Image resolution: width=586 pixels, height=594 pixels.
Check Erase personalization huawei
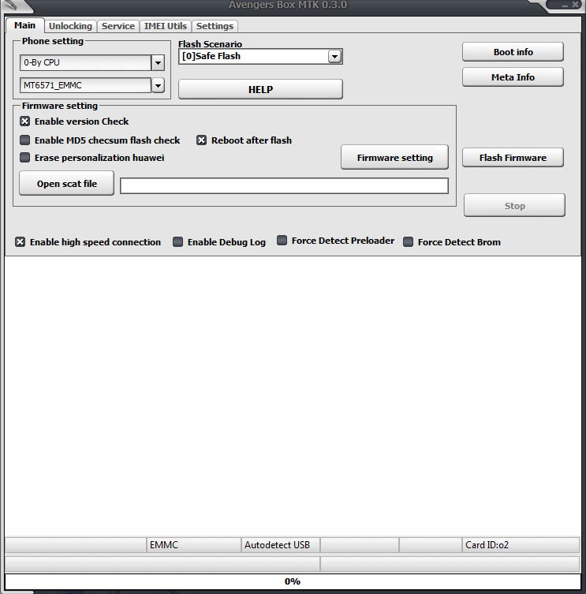[25, 157]
